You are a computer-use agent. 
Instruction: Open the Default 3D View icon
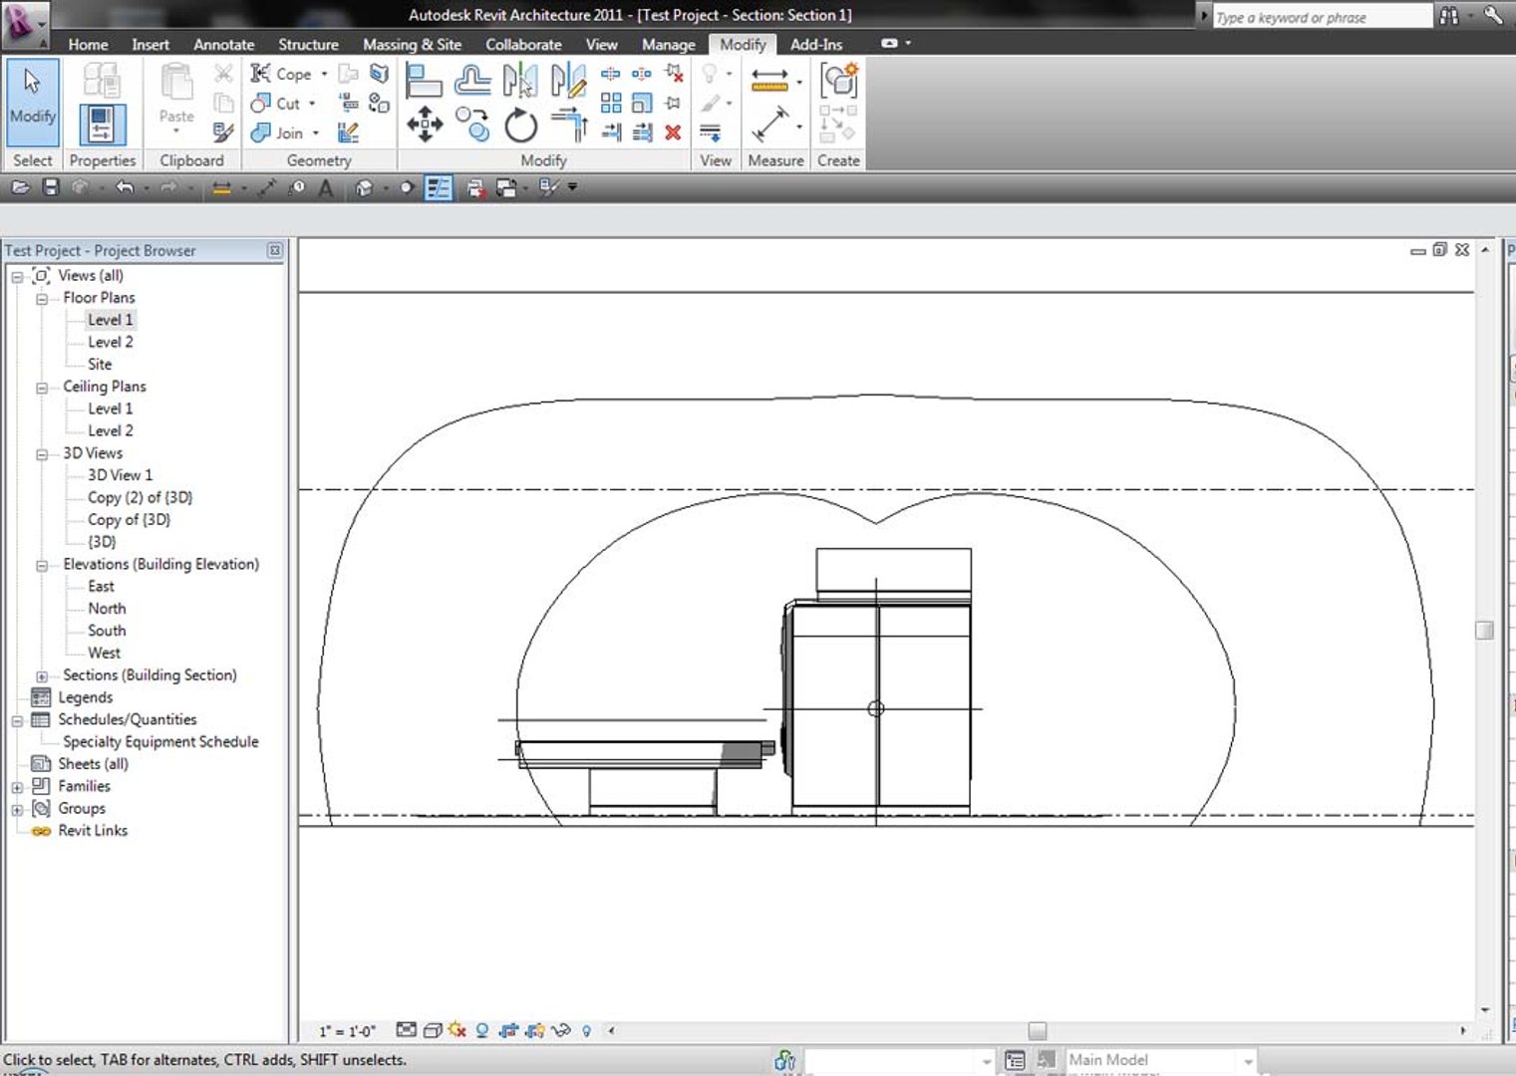click(x=365, y=187)
